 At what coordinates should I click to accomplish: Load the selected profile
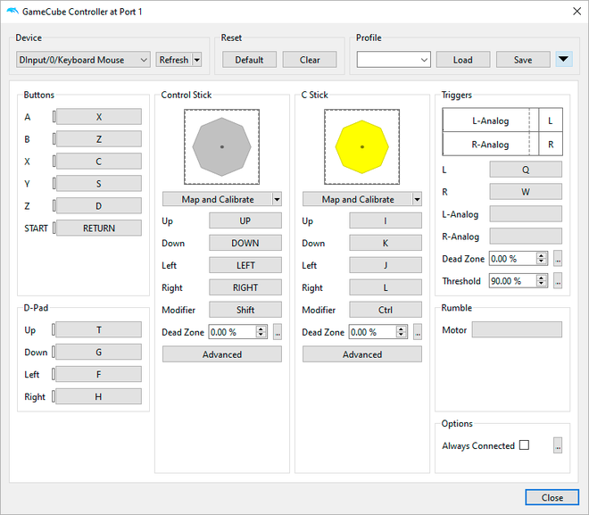coord(463,60)
